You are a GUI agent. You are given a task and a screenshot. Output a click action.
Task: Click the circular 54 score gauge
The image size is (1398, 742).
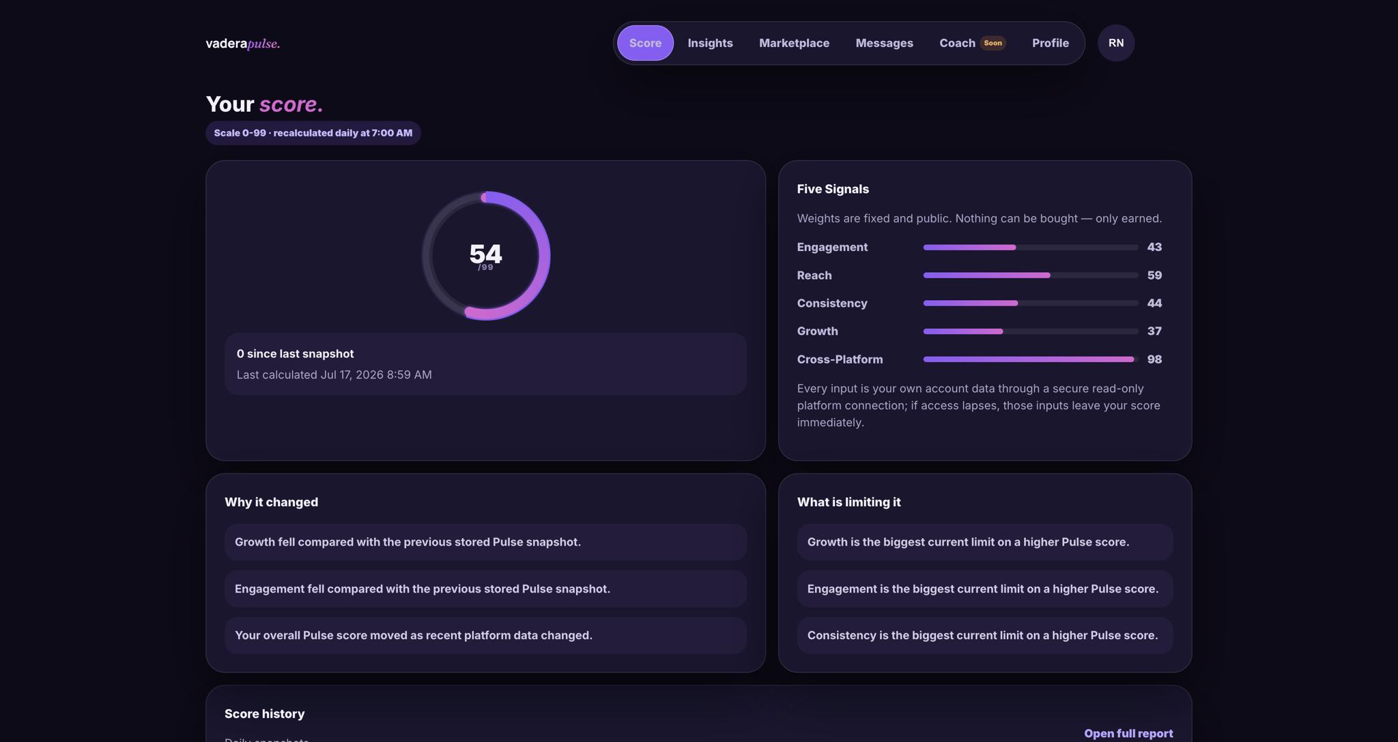pos(485,256)
